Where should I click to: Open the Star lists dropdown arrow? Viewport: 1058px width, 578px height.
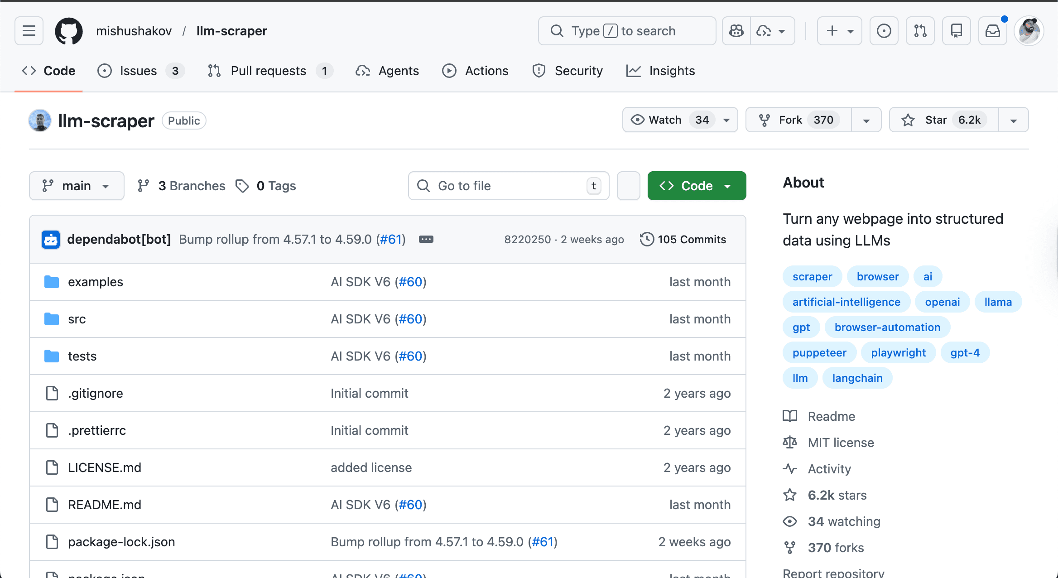point(1014,120)
